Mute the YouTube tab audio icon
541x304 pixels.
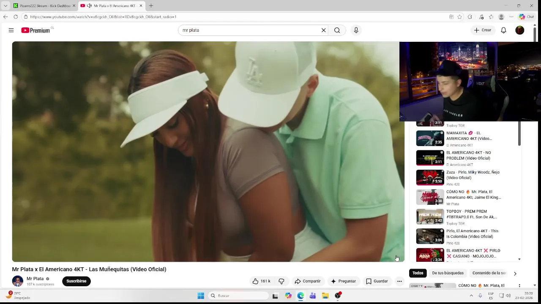coord(89,5)
